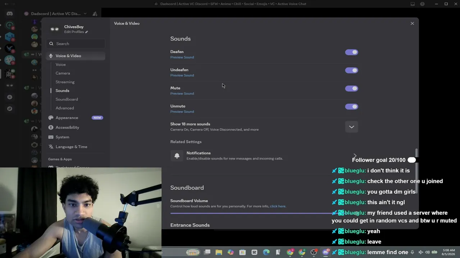
Task: Click the Add a Server plus icon
Action: (x=10, y=97)
